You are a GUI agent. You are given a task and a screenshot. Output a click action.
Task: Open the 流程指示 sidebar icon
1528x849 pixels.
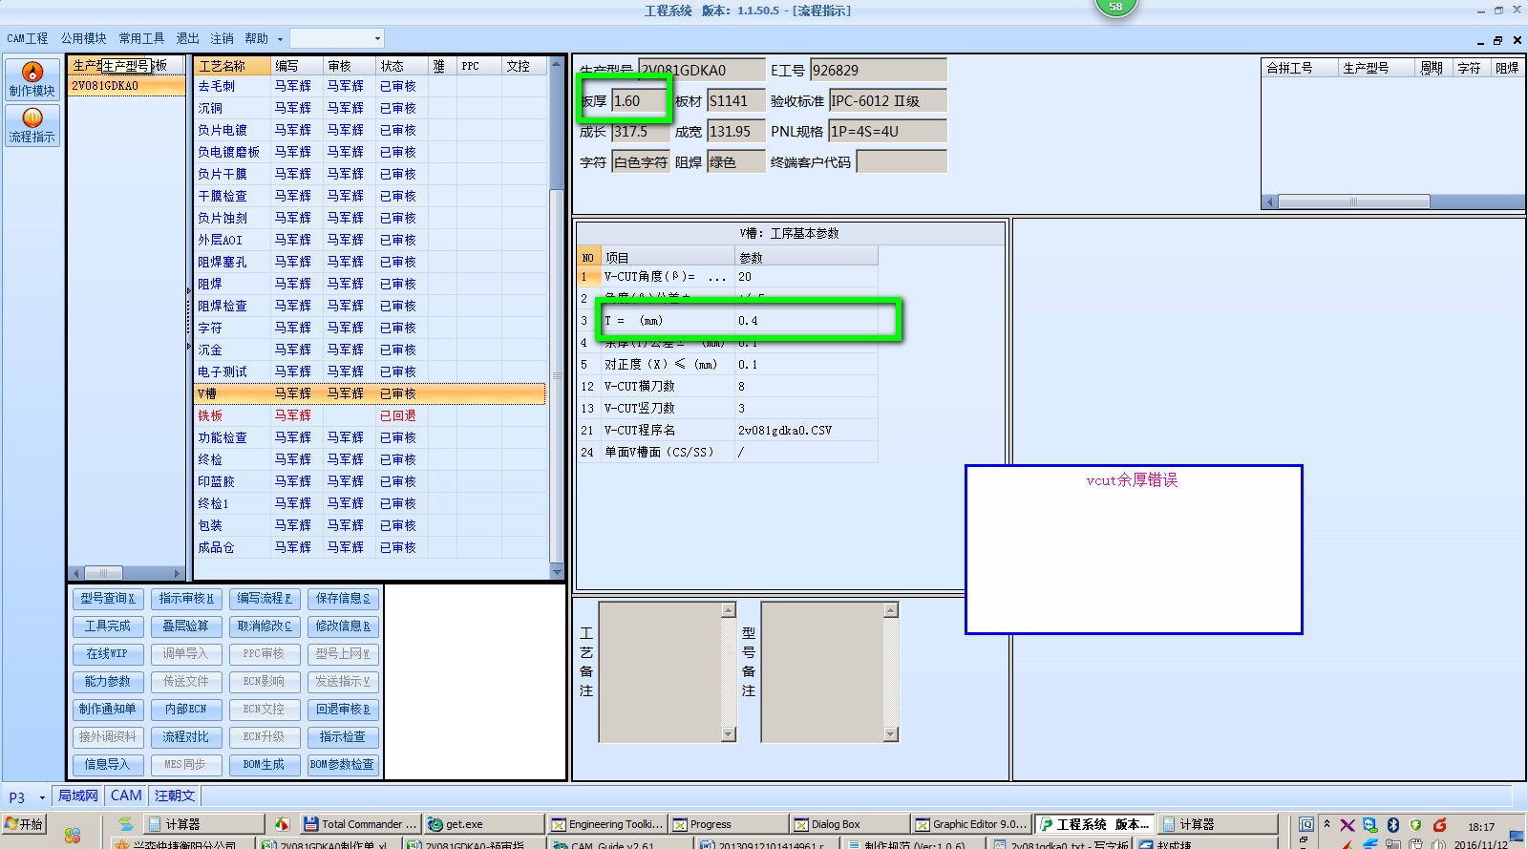click(x=32, y=125)
